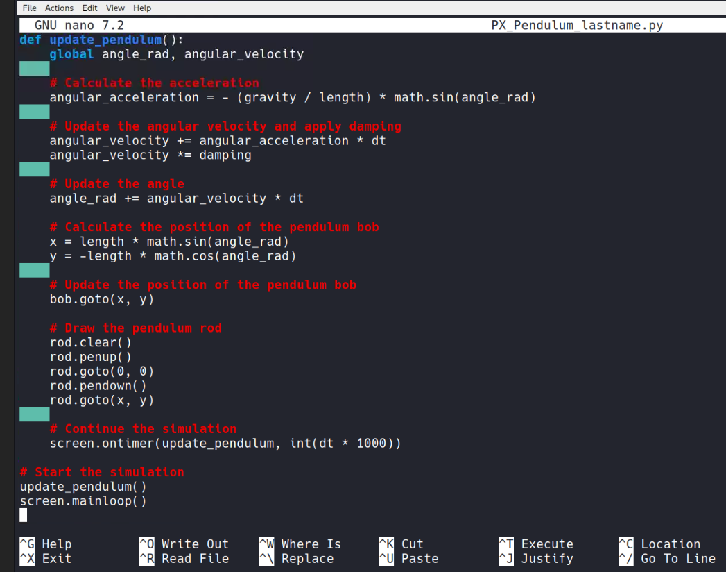Click the ^W Where Is shortcut
726x572 pixels.
click(x=300, y=544)
